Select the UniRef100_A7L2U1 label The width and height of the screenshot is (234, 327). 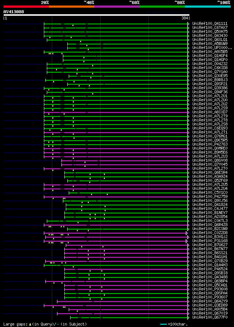(x=210, y=96)
